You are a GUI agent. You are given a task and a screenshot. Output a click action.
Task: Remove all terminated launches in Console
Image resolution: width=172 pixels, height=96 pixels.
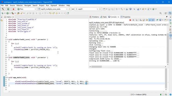(x=137, y=20)
